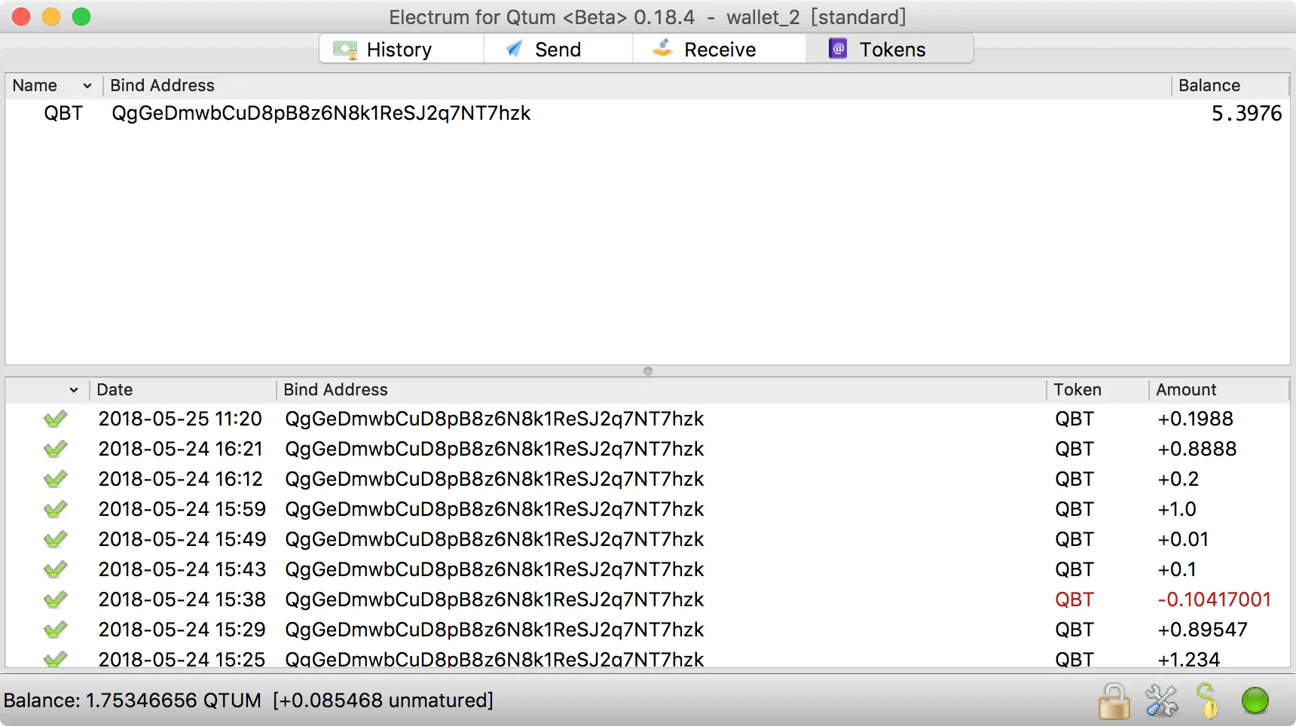1296x726 pixels.
Task: Select the 2018-05-24 15:43 transaction date
Action: click(182, 569)
